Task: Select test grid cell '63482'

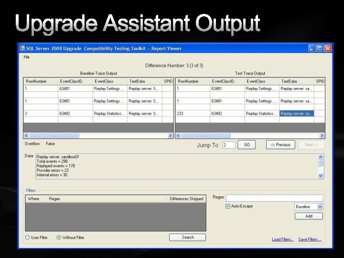Action: pos(227,113)
